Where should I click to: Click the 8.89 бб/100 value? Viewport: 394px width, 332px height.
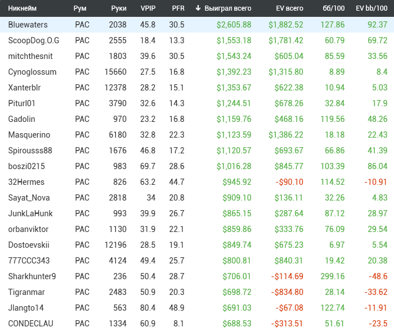337,72
